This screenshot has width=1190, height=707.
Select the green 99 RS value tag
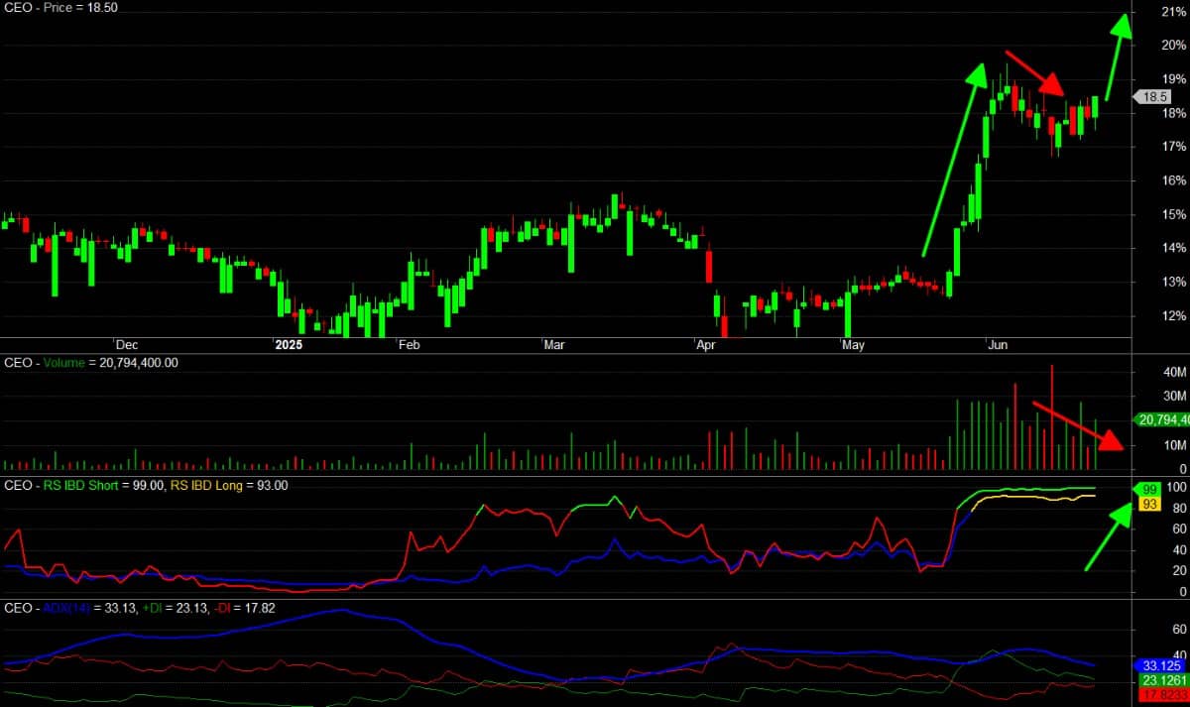(x=1149, y=490)
